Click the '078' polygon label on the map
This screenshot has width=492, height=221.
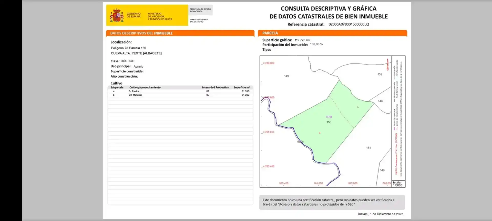[x=329, y=117]
